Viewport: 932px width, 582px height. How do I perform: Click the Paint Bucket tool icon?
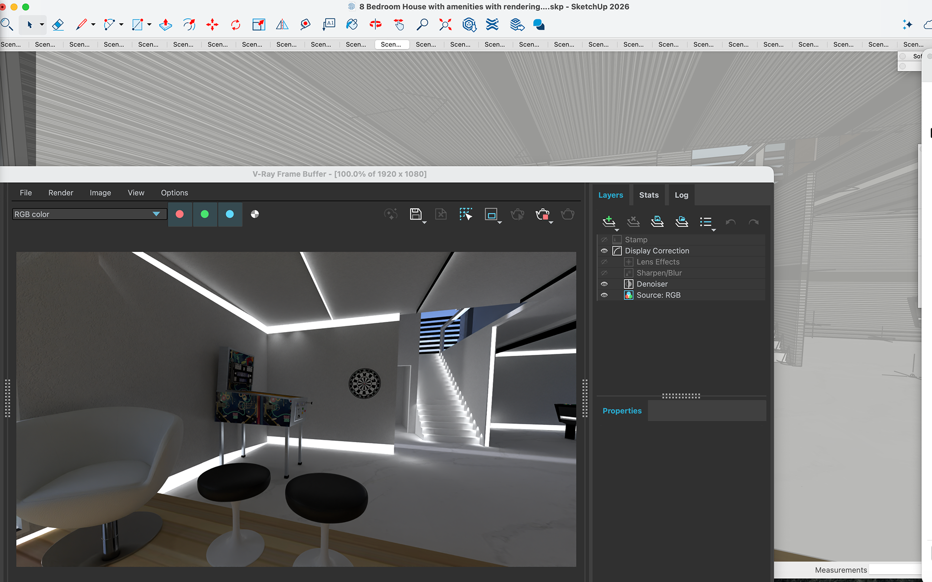tap(352, 24)
